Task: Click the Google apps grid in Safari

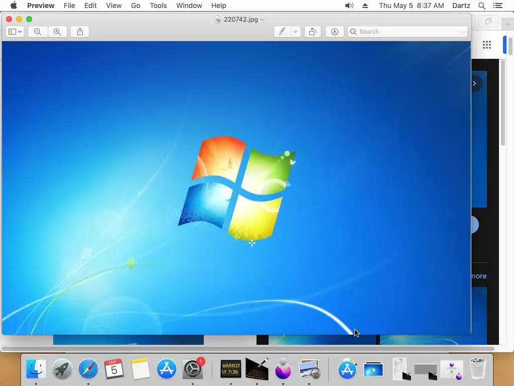Action: tap(487, 45)
